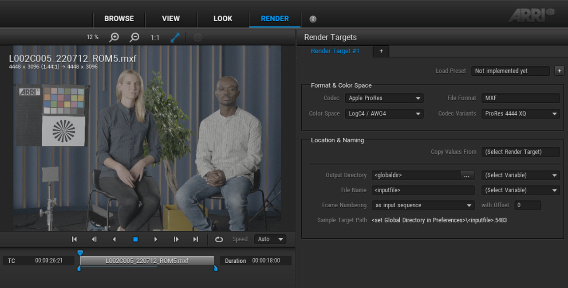Click the info icon beside RENDER tab

[x=313, y=19]
